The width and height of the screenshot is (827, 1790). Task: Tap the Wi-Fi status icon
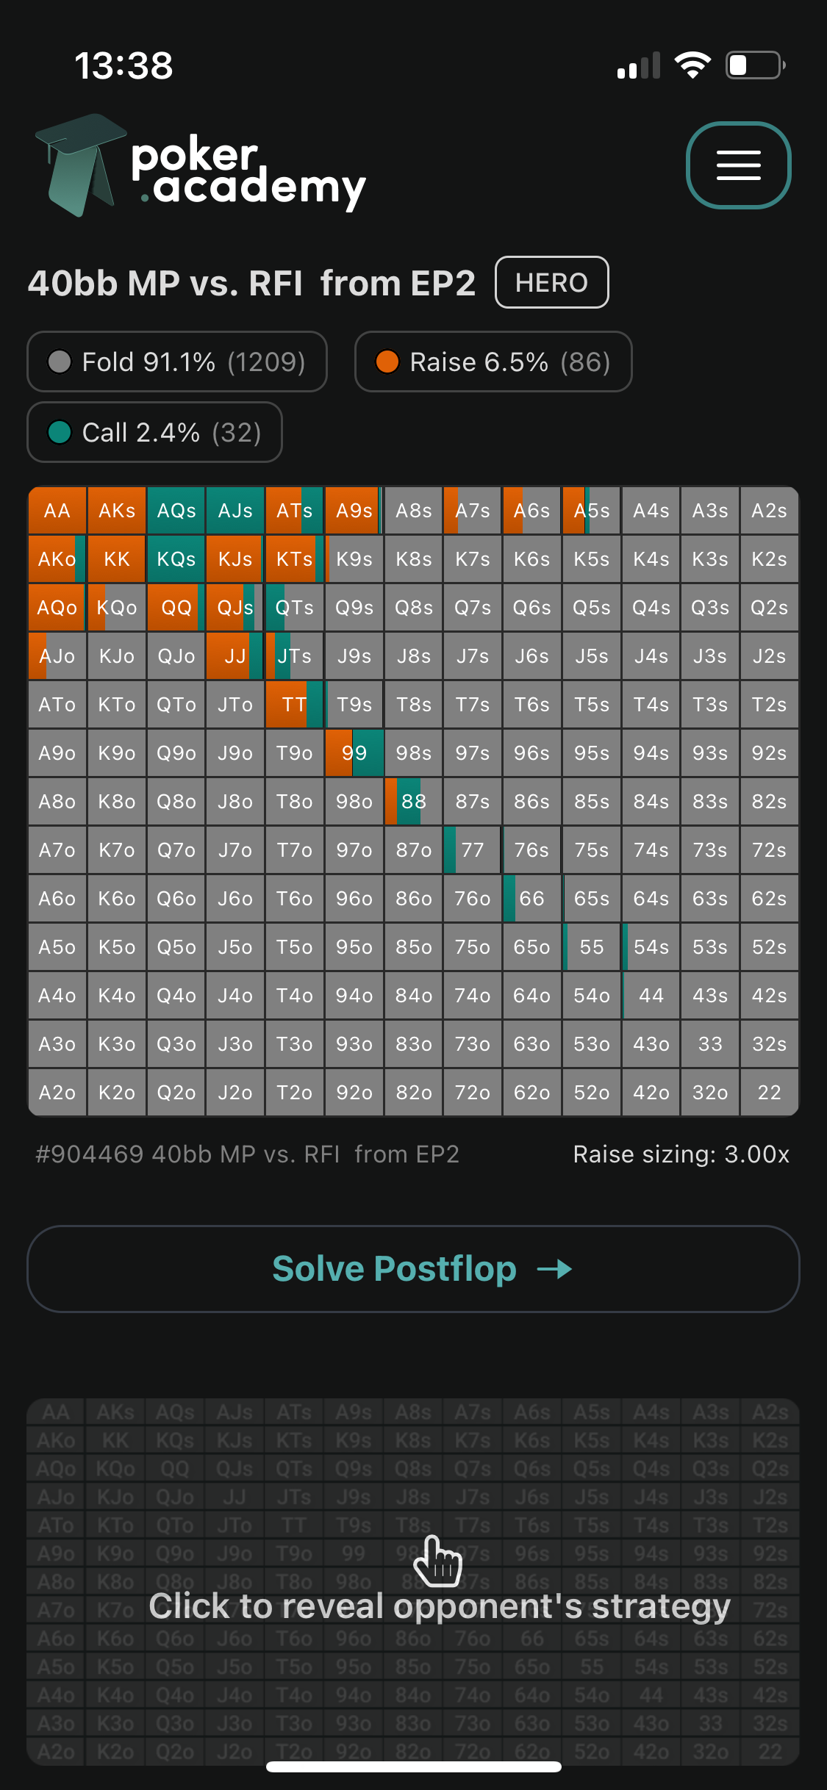pyautogui.click(x=692, y=65)
